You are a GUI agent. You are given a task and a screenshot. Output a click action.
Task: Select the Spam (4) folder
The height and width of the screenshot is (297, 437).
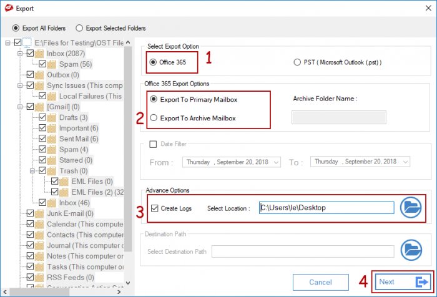(x=74, y=150)
